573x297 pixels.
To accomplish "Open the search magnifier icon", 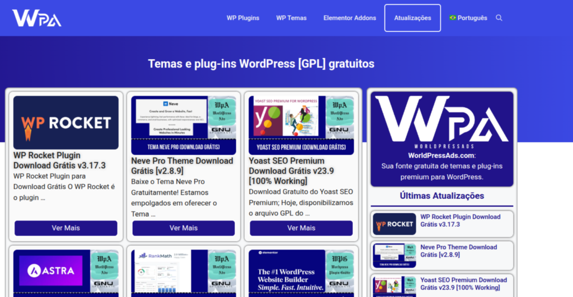I will tap(499, 18).
